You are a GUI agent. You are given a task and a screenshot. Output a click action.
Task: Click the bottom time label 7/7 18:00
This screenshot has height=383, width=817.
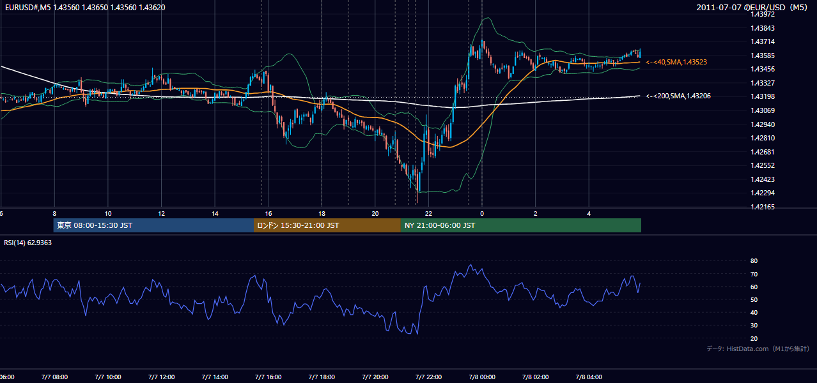tap(322, 377)
